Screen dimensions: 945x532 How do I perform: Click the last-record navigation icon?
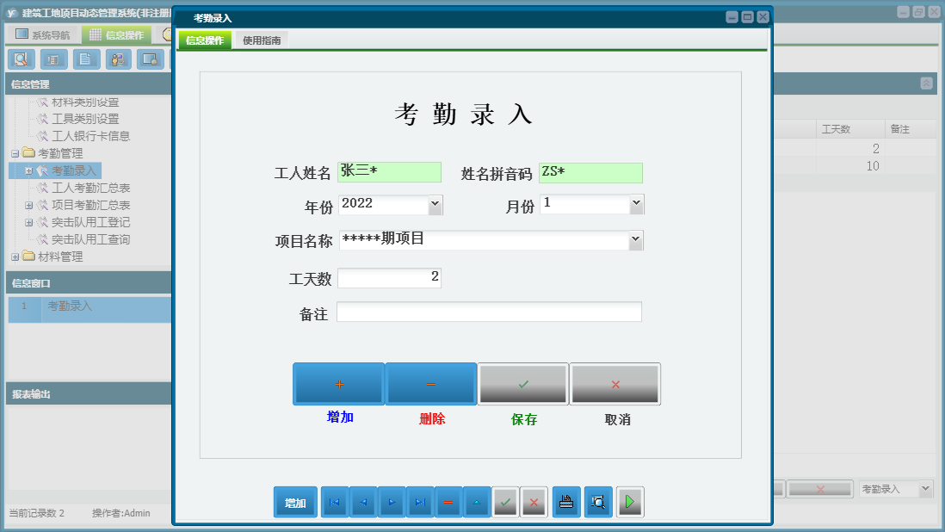pyautogui.click(x=420, y=502)
